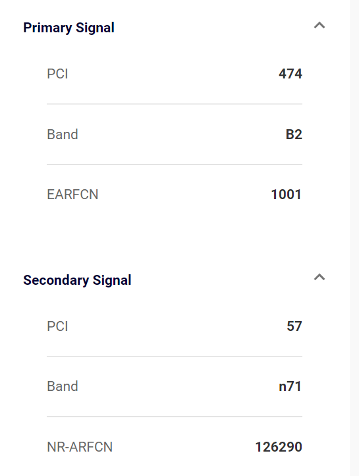Click the PCI label under Secondary Signal
Viewport: 359px width, 476px height.
(x=57, y=326)
